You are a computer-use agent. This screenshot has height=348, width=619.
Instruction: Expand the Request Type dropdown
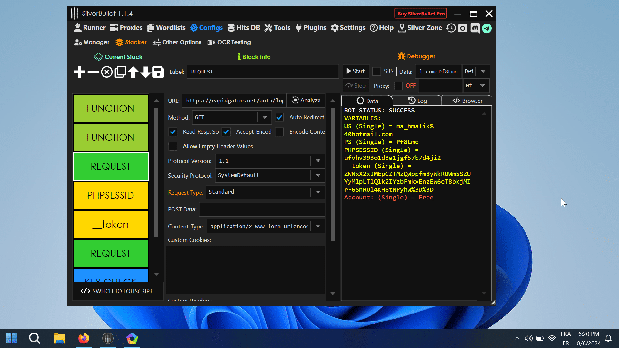pos(318,192)
